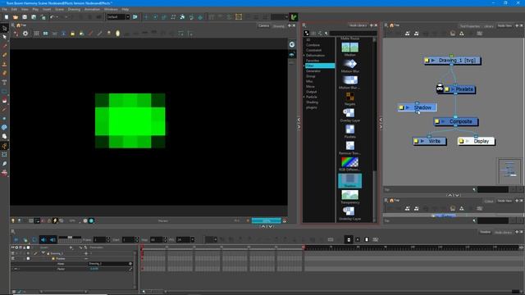
Task: Click the Shadow node's yellow properties square
Action: [x=401, y=107]
